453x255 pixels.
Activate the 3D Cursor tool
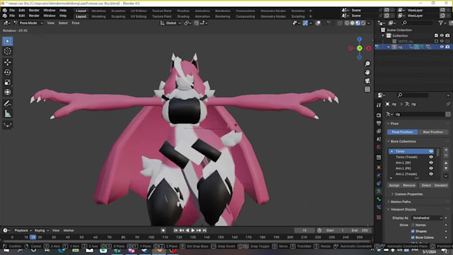tap(7, 51)
